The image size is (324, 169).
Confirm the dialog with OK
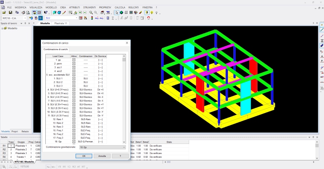[x=83, y=156]
